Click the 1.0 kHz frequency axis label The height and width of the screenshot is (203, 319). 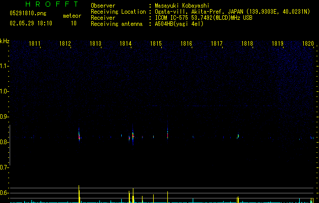pyautogui.click(x=4, y=91)
